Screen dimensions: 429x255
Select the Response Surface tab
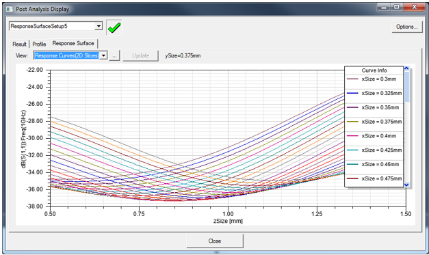pyautogui.click(x=73, y=44)
